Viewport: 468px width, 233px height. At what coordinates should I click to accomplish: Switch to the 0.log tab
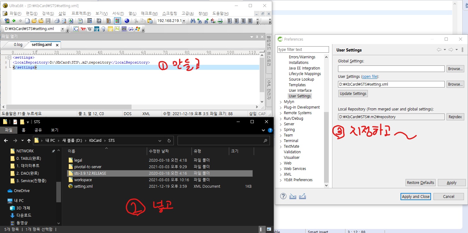pyautogui.click(x=18, y=44)
